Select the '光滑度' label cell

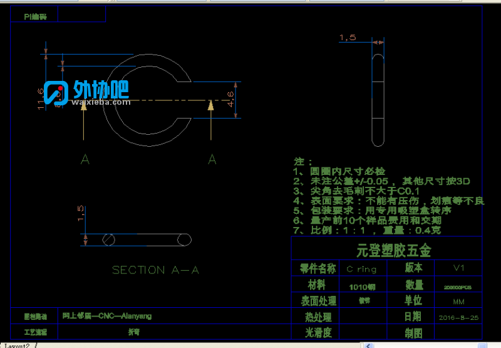[x=318, y=333]
